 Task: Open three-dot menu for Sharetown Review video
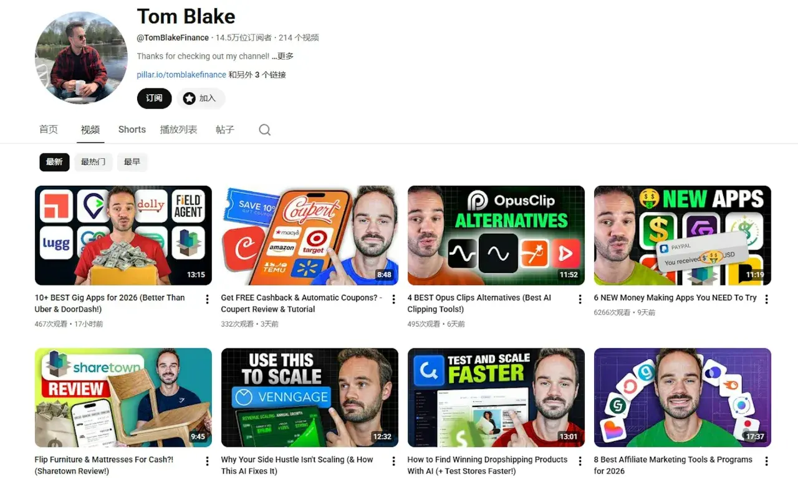(x=207, y=461)
